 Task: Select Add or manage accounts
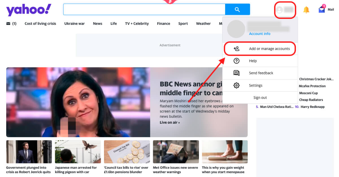point(260,49)
